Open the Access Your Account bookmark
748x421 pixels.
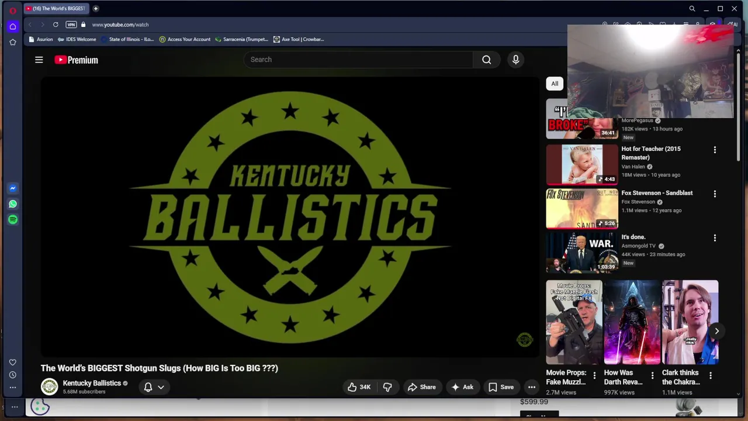[x=185, y=39]
